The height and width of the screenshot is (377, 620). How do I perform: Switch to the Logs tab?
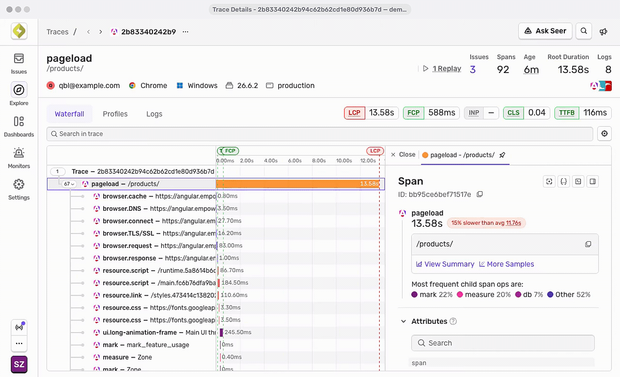[155, 114]
